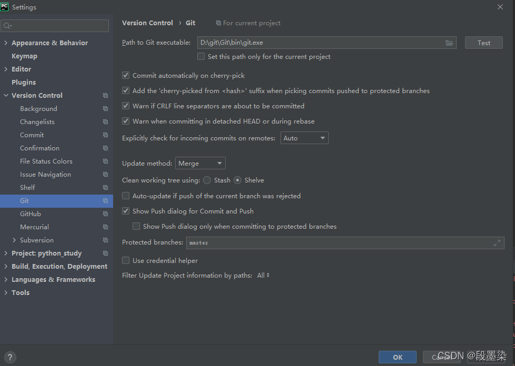515x366 pixels.
Task: Expand the Subversion node
Action: [14, 240]
